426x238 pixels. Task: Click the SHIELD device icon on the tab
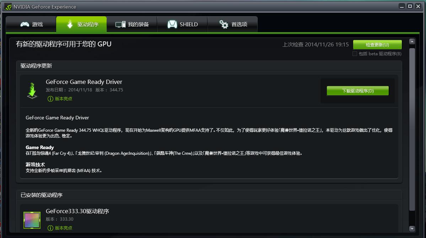coord(172,24)
